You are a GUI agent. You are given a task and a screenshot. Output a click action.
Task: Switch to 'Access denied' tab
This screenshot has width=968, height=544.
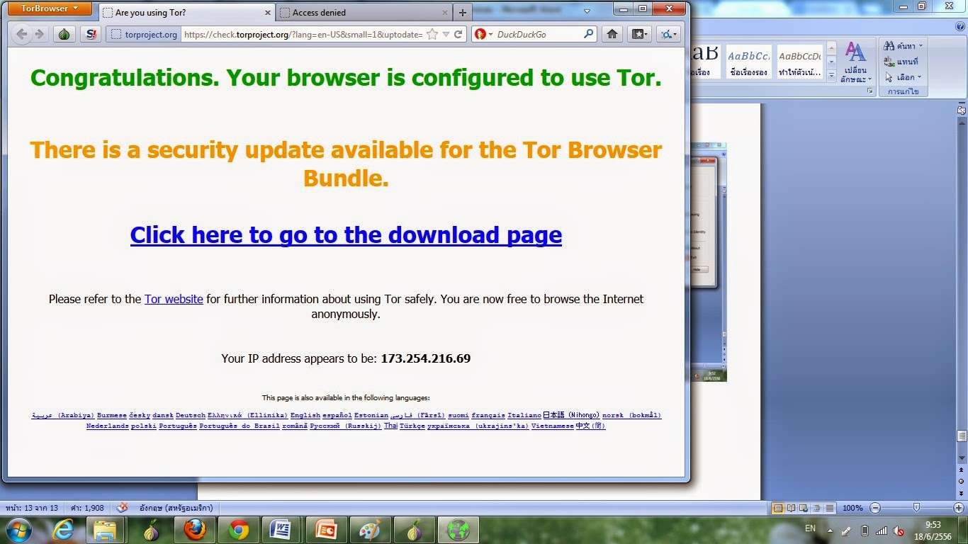364,13
